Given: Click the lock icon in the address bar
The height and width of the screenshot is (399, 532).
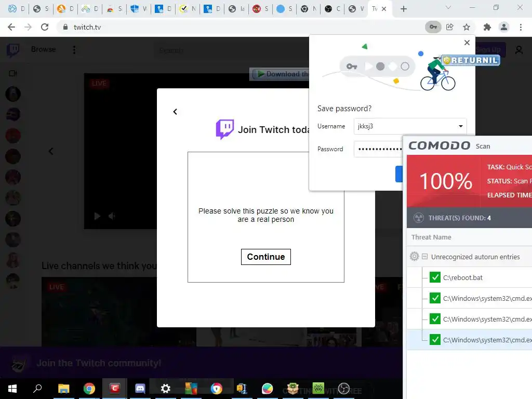Looking at the screenshot, I should click(x=65, y=27).
